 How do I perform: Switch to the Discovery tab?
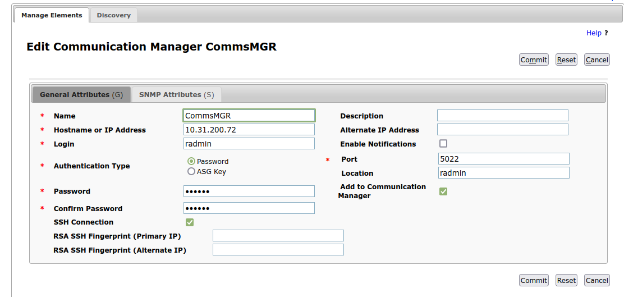(x=114, y=15)
